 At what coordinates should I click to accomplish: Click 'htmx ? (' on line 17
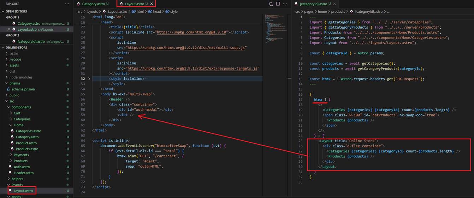[322, 100]
